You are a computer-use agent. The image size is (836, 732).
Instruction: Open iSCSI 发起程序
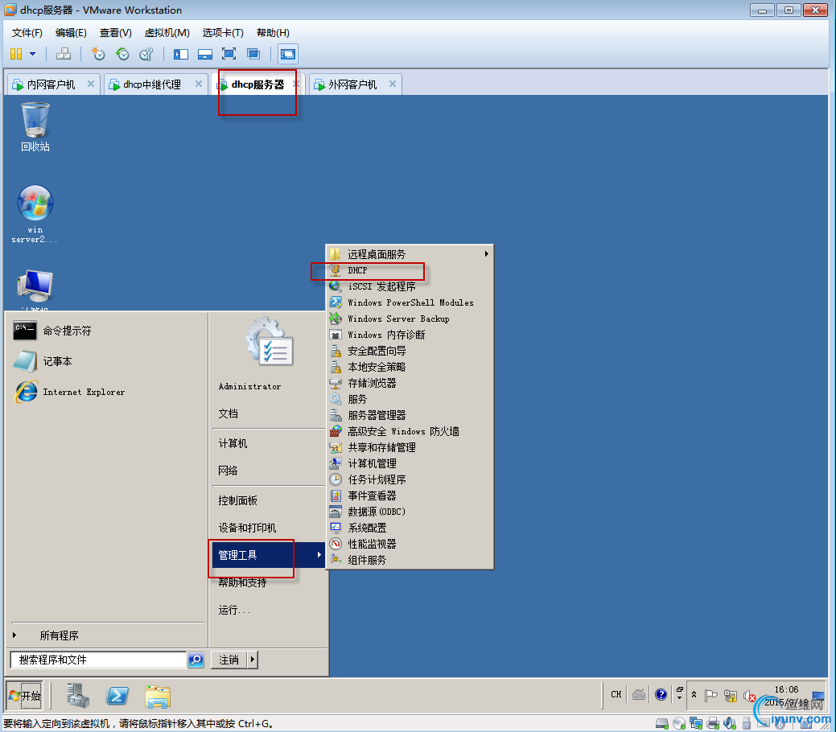(x=410, y=286)
